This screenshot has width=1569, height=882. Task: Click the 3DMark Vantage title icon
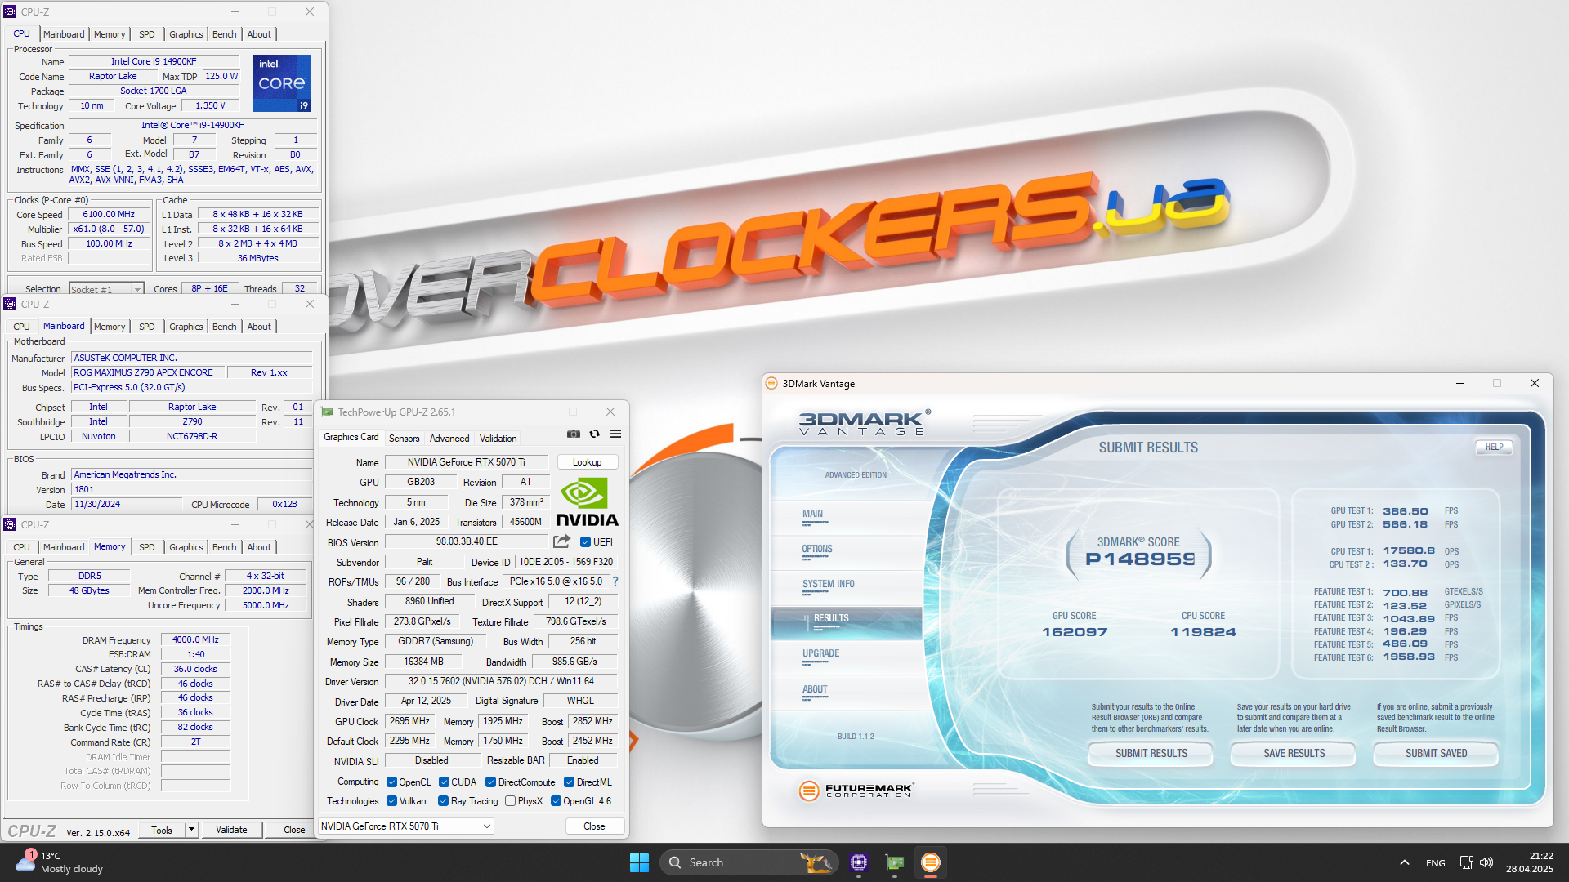click(771, 383)
